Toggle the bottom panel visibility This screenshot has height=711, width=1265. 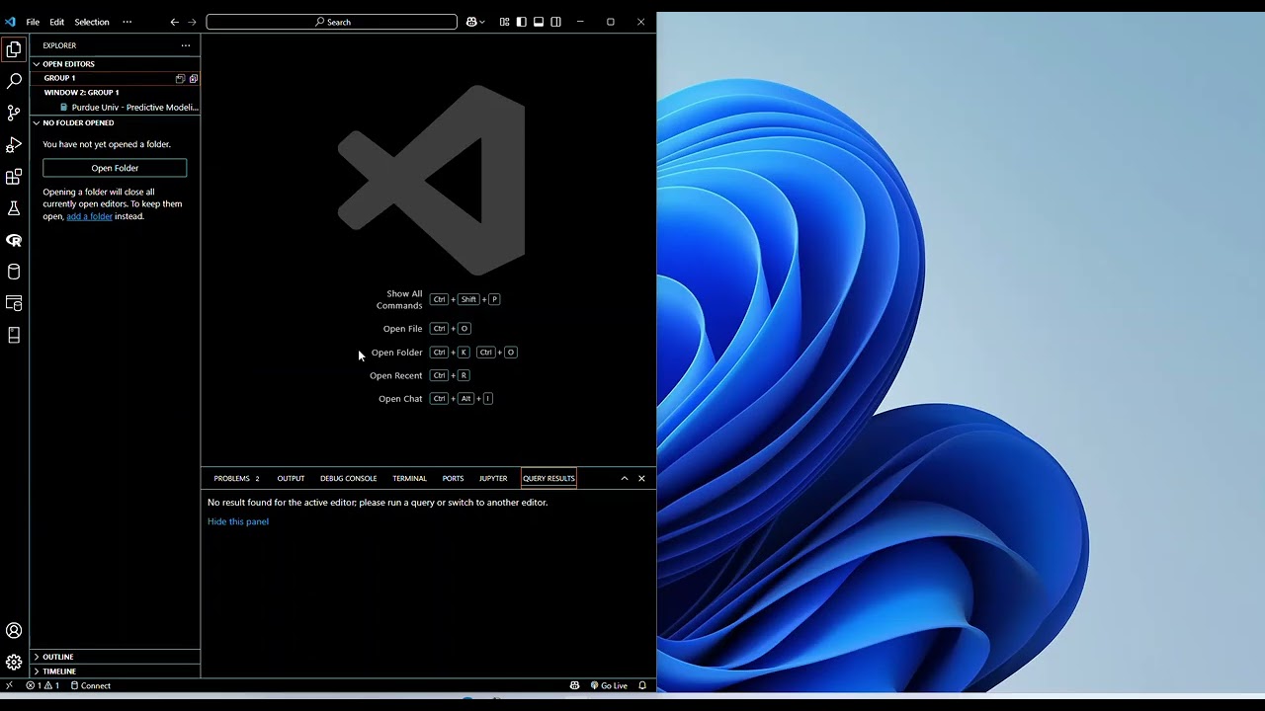[539, 22]
